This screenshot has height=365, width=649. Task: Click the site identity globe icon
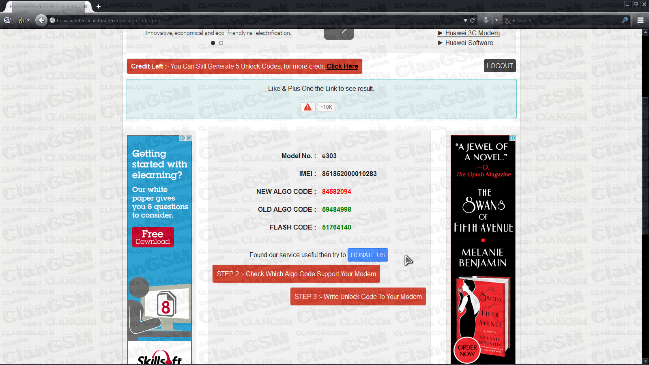52,20
